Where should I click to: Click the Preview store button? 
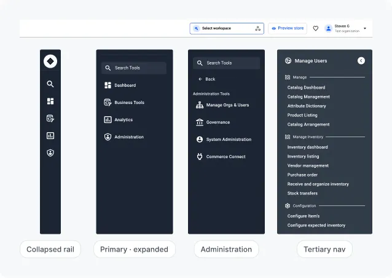click(x=288, y=28)
